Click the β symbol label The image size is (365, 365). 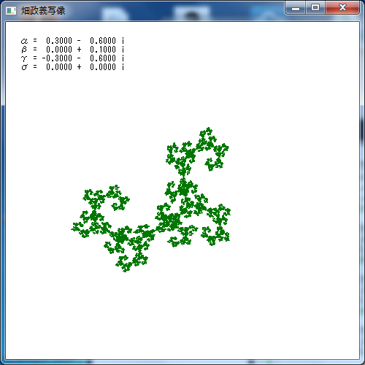pyautogui.click(x=24, y=50)
